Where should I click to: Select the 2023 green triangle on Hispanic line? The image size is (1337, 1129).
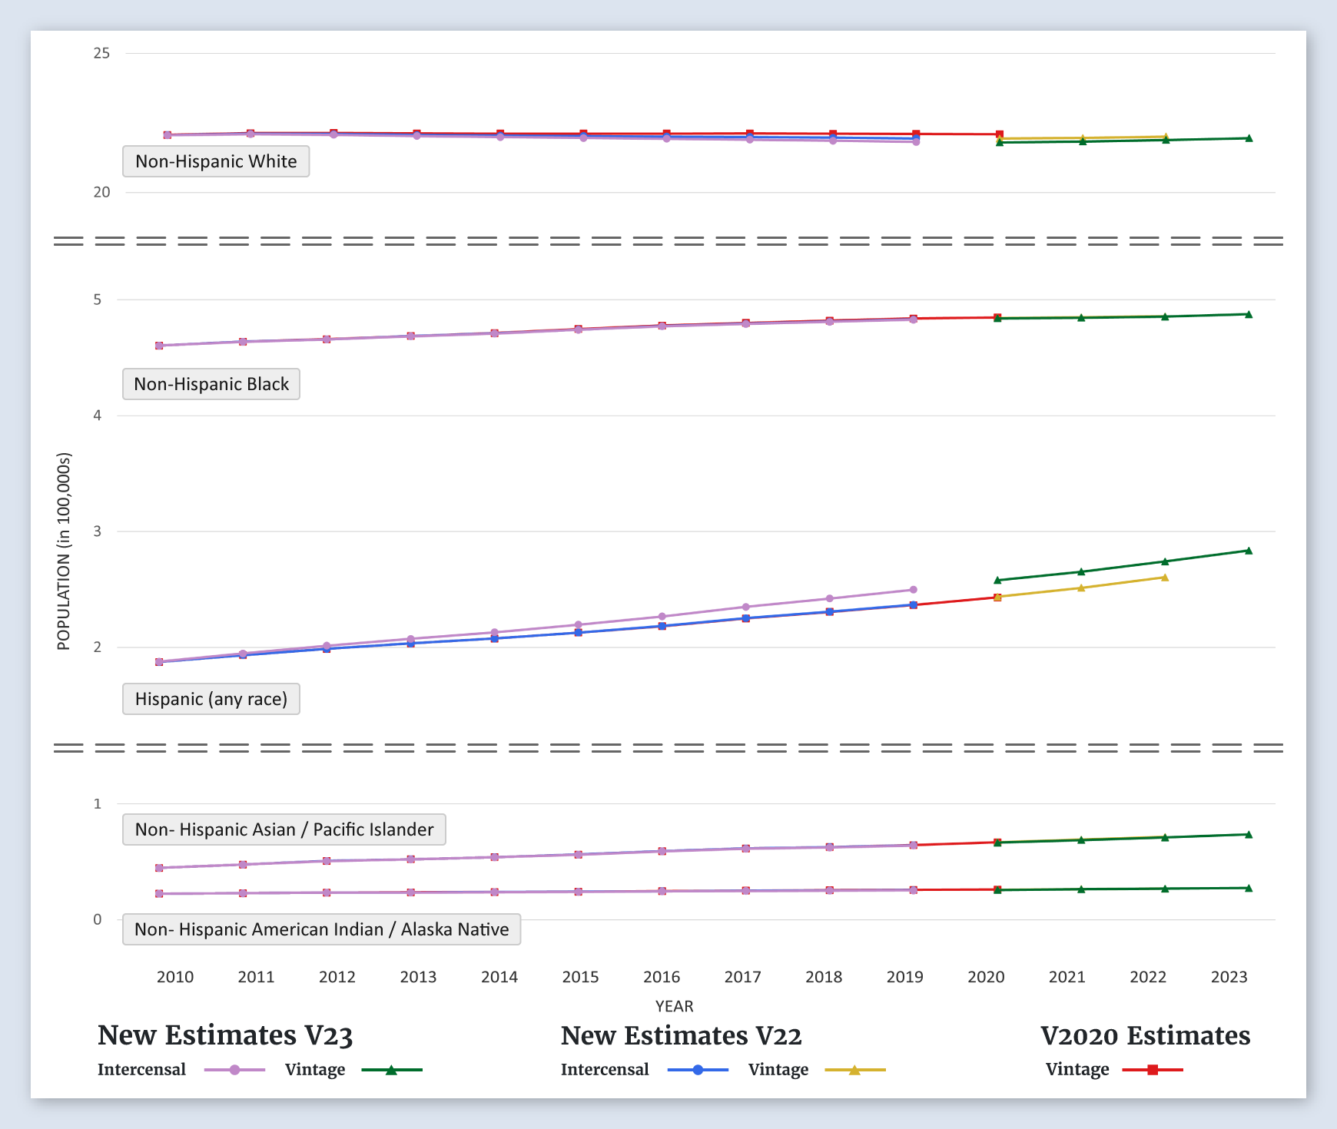(x=1249, y=551)
